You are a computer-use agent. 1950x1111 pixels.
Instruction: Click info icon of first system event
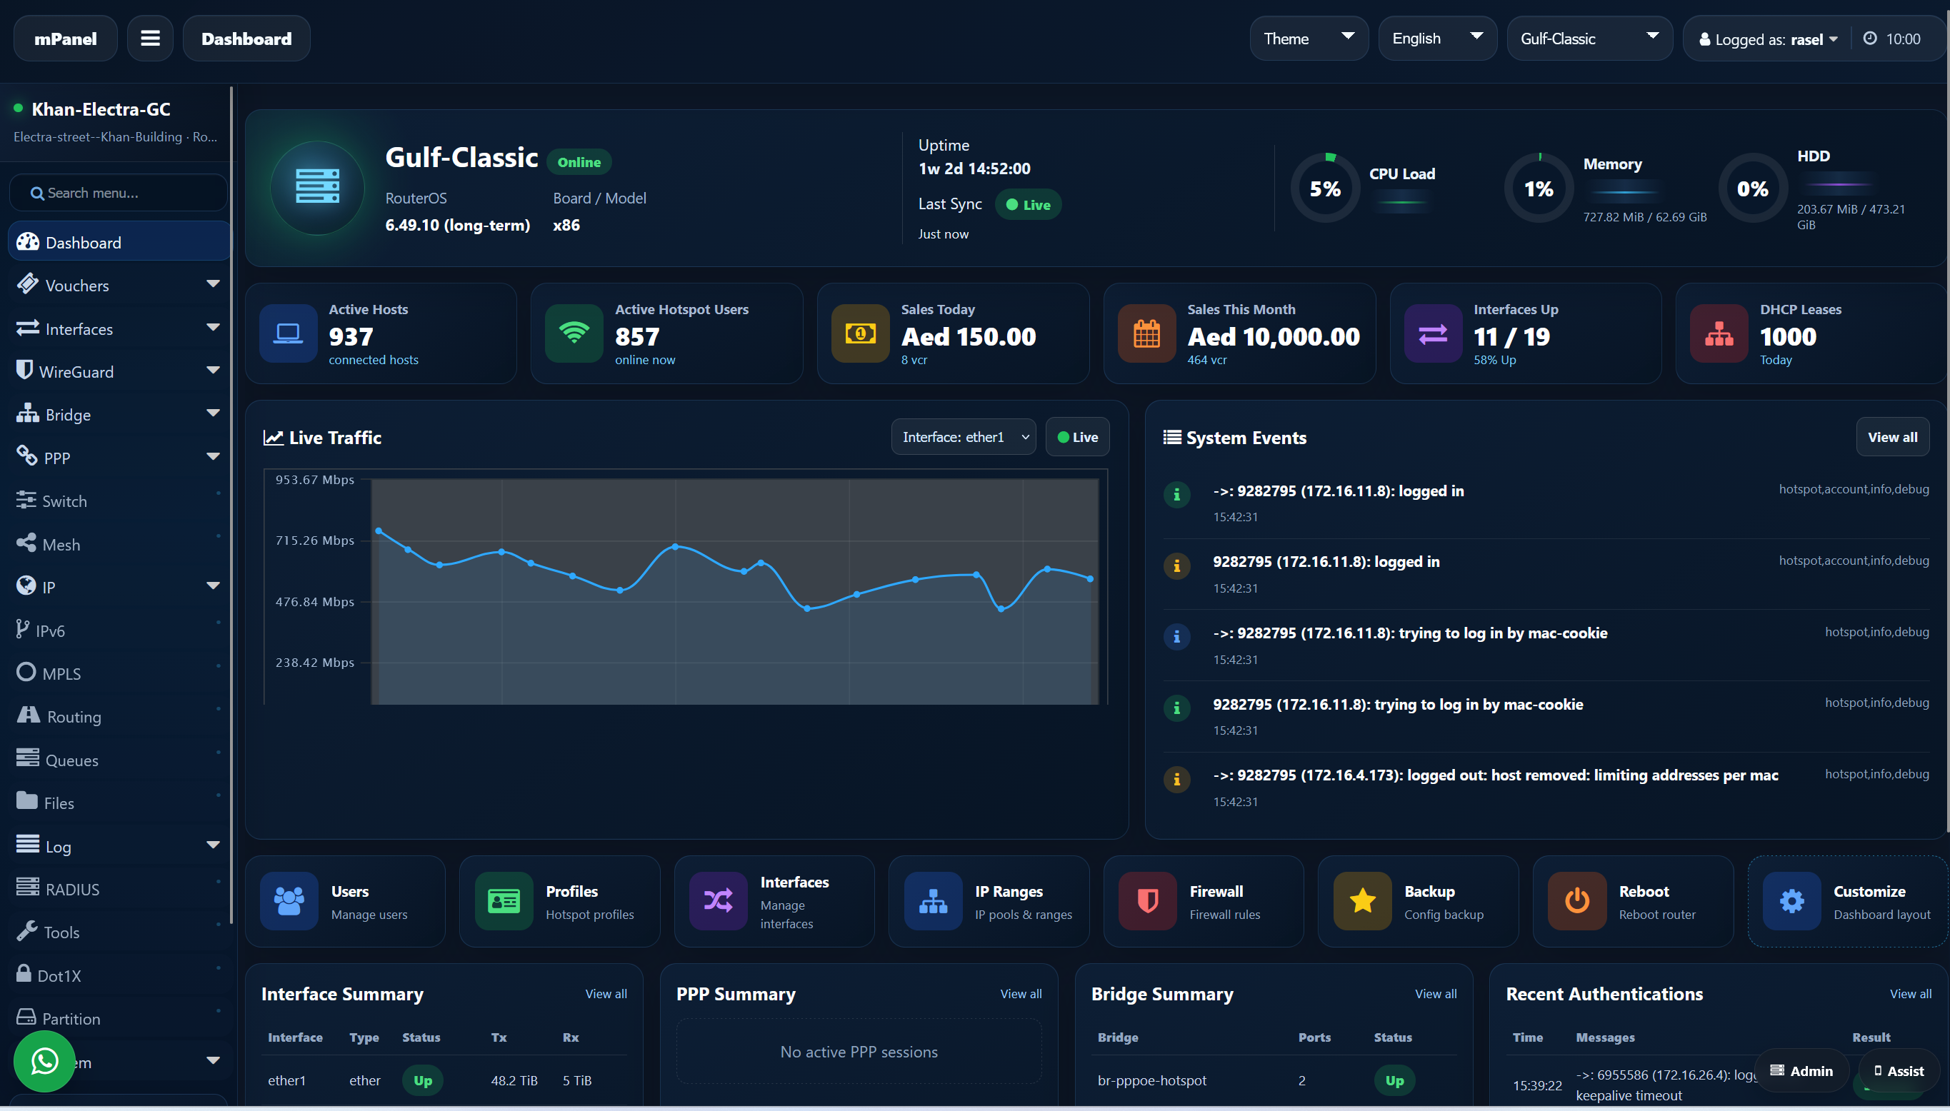click(1177, 495)
